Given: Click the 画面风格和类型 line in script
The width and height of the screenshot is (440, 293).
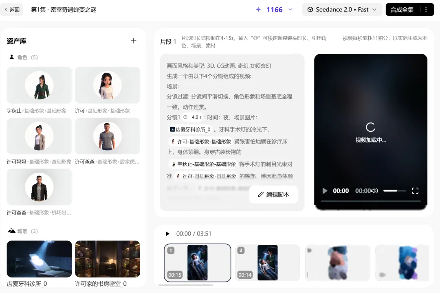Looking at the screenshot, I should (x=219, y=66).
